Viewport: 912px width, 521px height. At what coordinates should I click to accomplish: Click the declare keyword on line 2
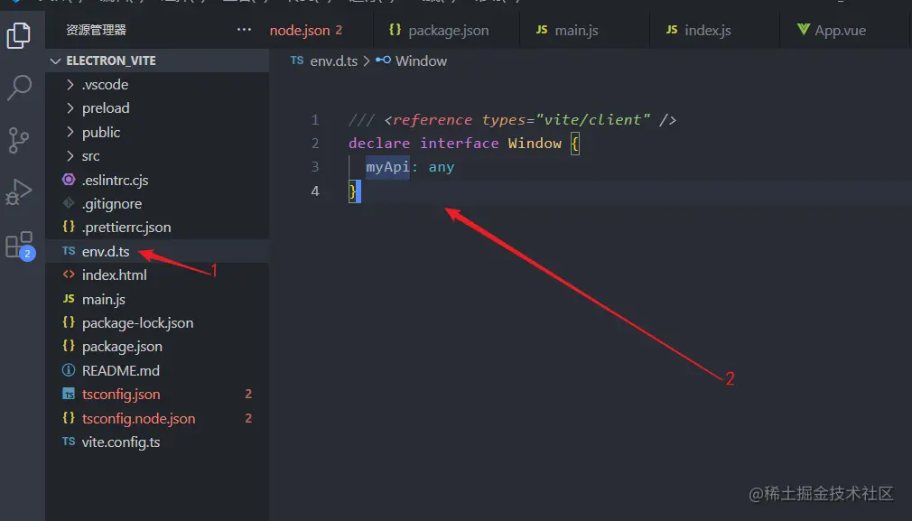click(x=379, y=143)
